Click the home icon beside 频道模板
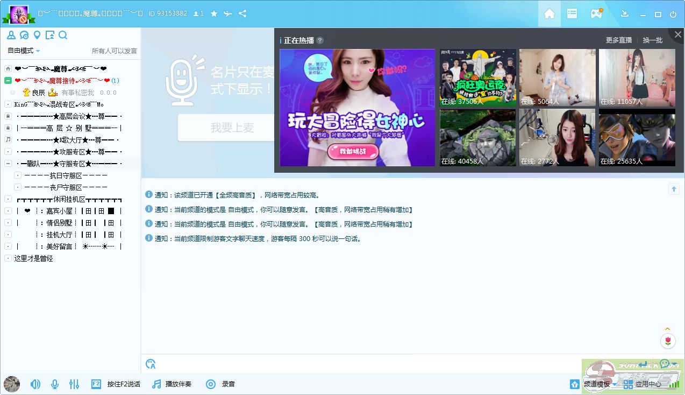The image size is (685, 395). tap(575, 384)
